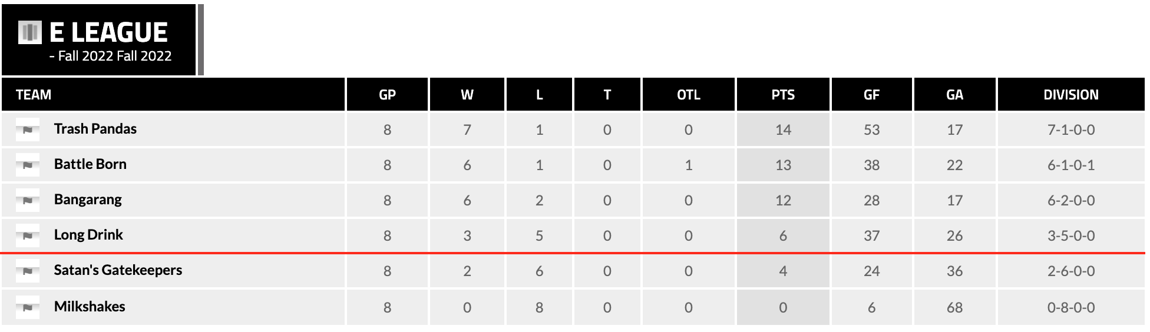Open the Battle Born team page
1150x332 pixels.
click(90, 164)
